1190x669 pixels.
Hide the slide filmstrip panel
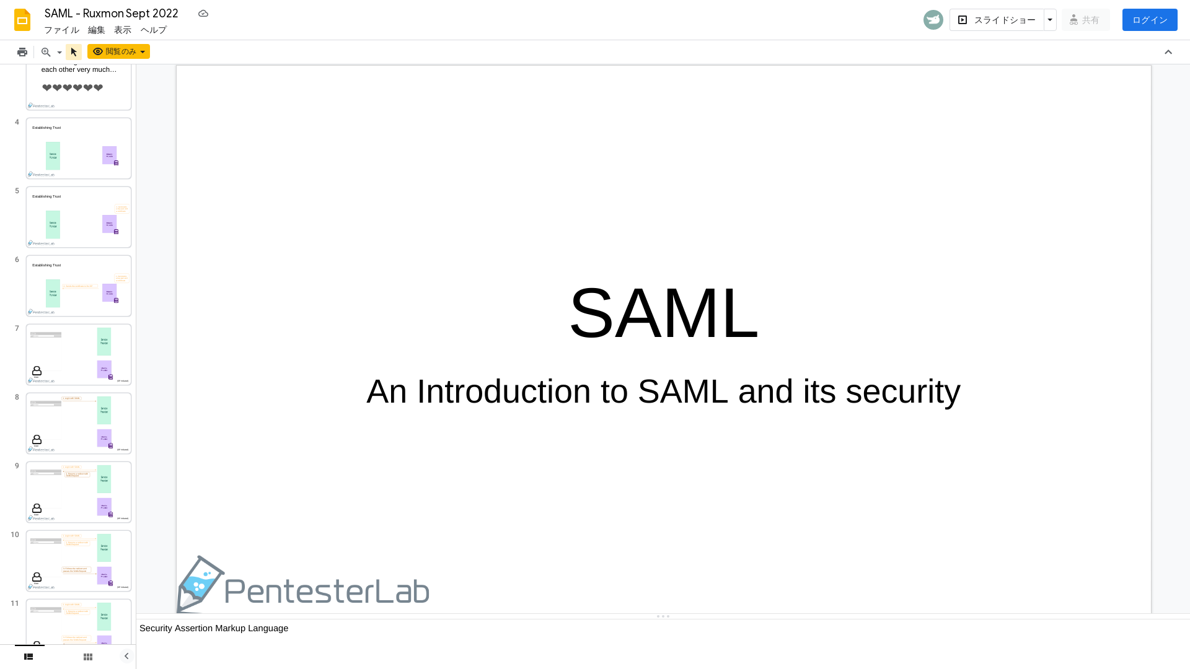point(126,656)
